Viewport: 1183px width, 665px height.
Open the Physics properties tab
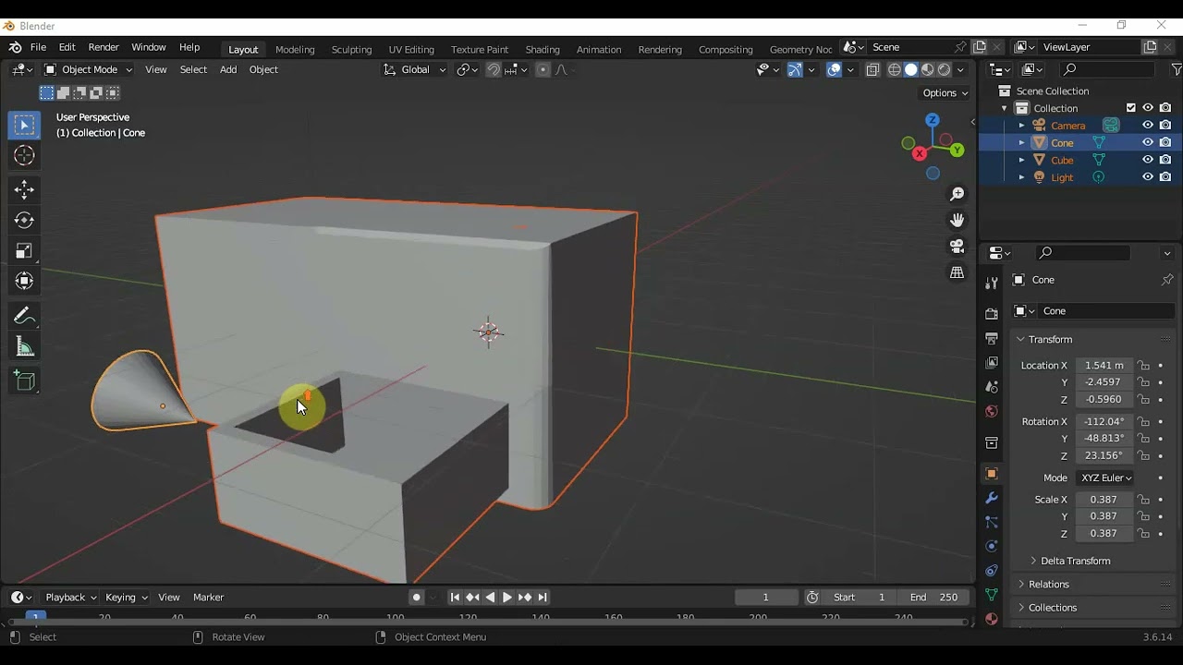pyautogui.click(x=992, y=546)
